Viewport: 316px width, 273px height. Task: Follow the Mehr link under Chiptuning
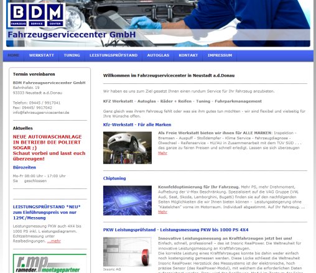[162, 212]
